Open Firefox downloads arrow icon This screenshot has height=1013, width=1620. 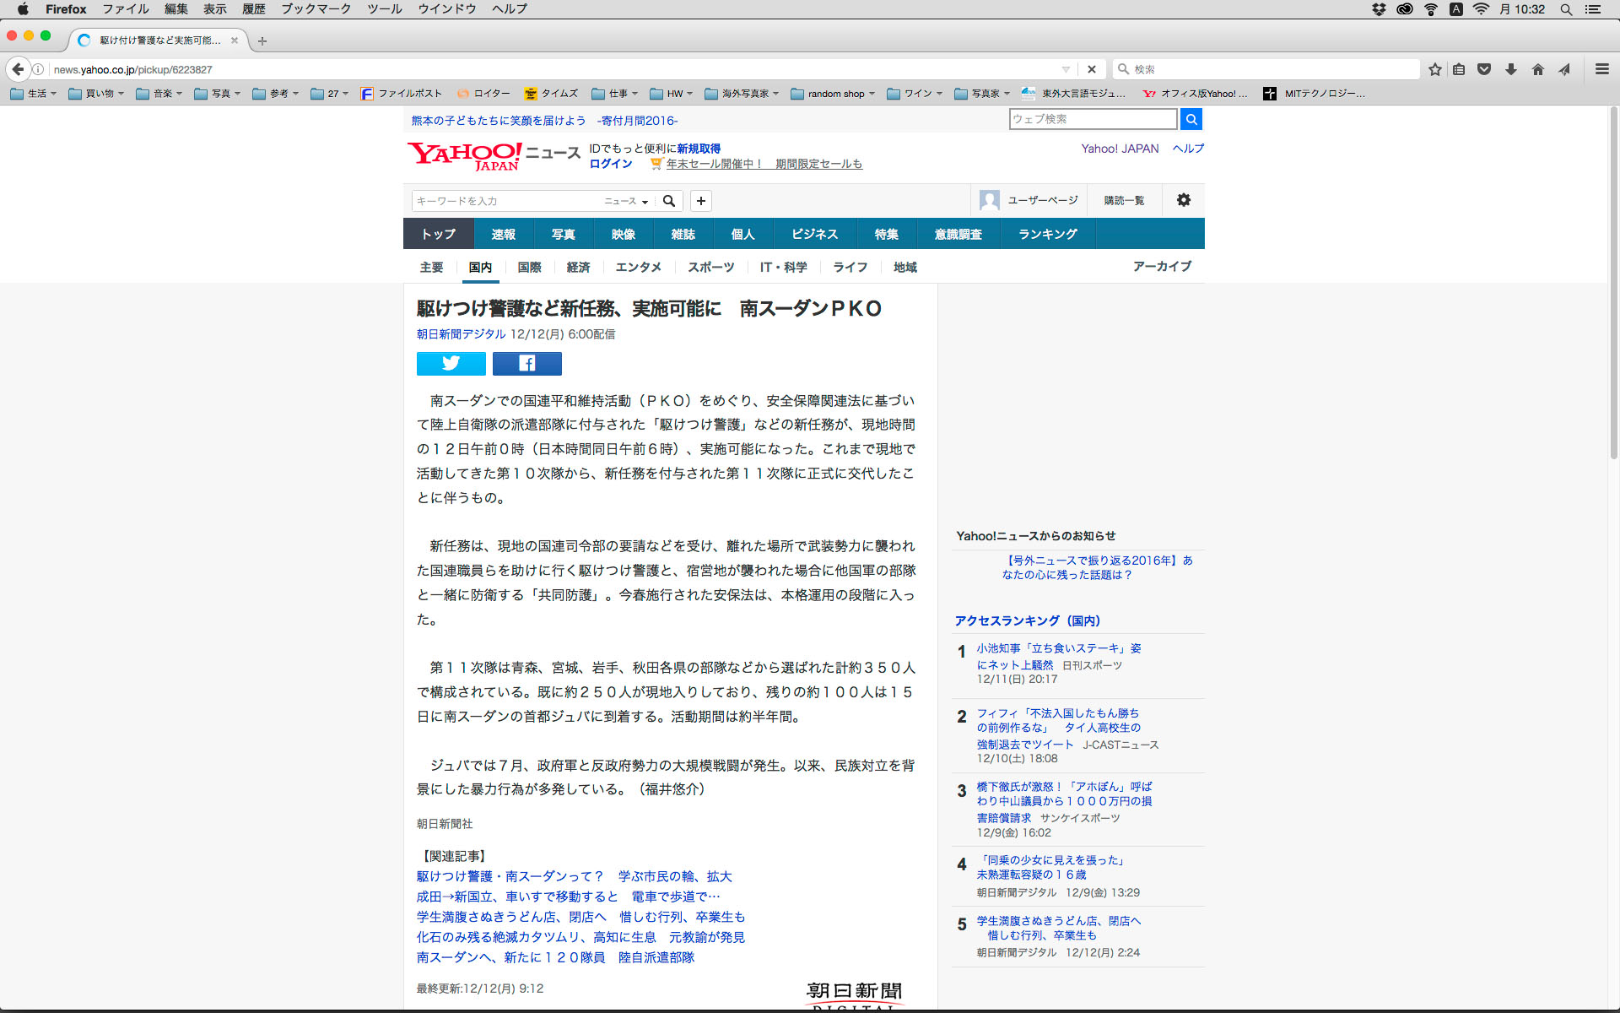[1511, 69]
